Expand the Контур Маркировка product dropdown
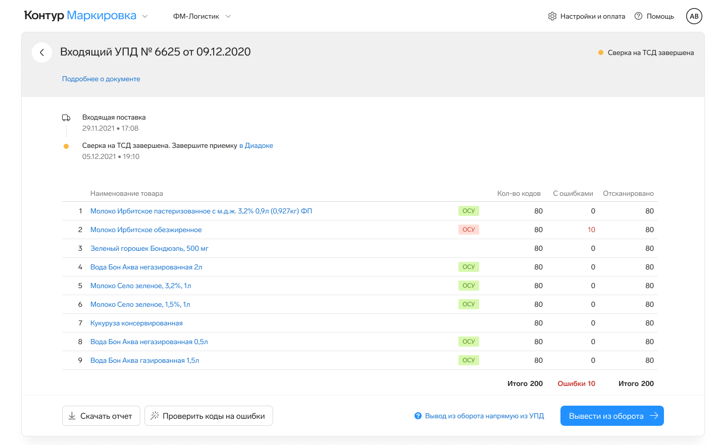Image resolution: width=720 pixels, height=445 pixels. 145,16
